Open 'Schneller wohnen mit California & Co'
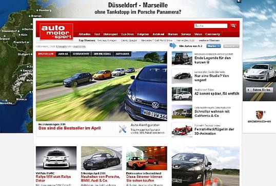276x186 pixels. point(212,113)
